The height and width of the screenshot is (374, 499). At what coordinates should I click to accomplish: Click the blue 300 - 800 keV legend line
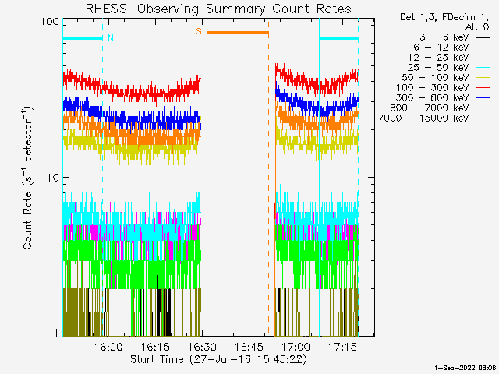[x=483, y=98]
